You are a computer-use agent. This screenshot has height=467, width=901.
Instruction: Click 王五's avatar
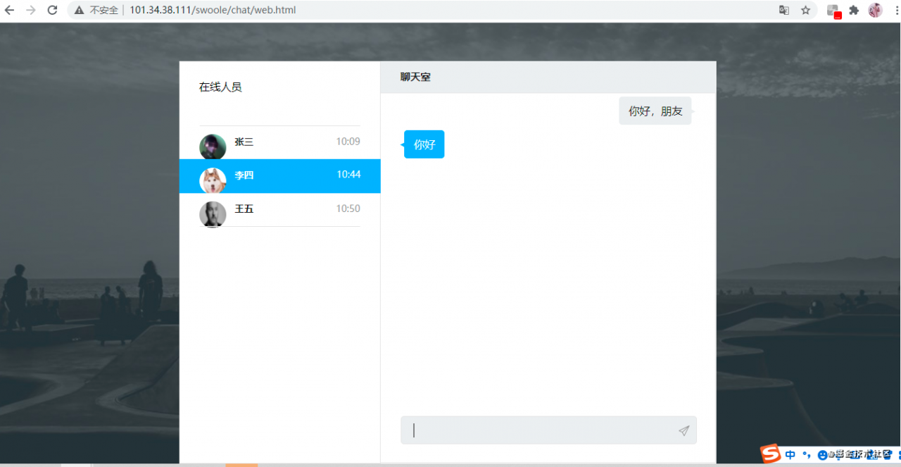pyautogui.click(x=213, y=214)
